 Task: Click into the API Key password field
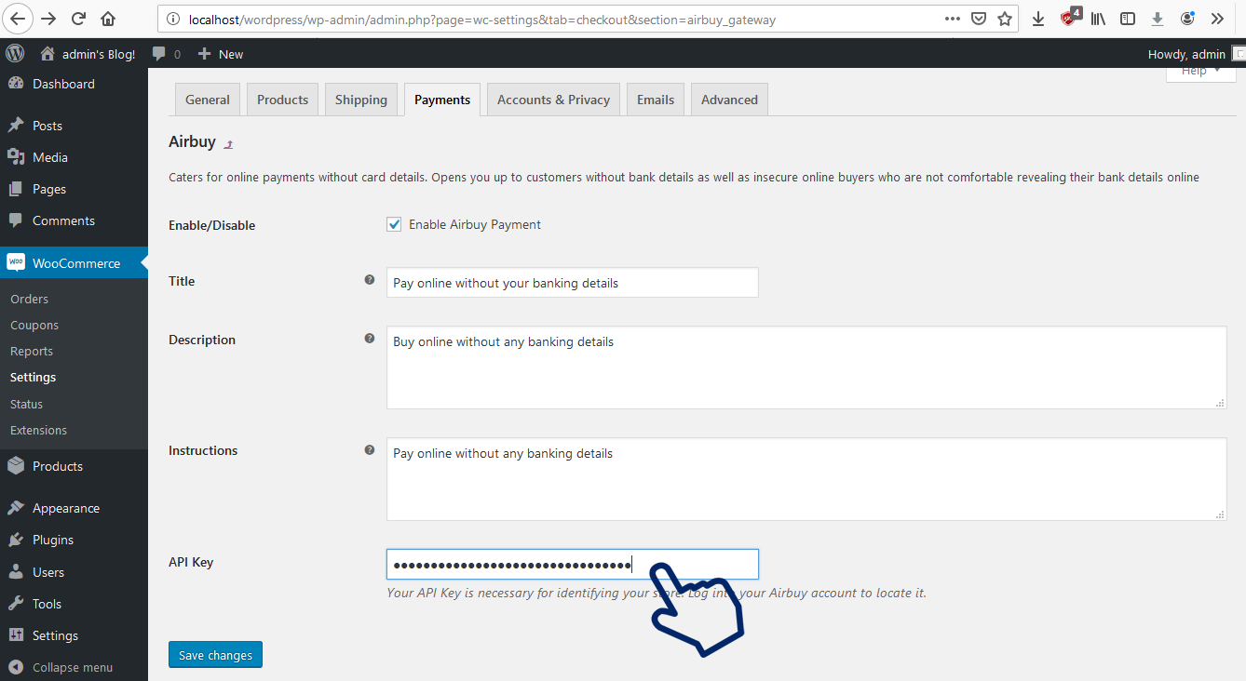[572, 565]
